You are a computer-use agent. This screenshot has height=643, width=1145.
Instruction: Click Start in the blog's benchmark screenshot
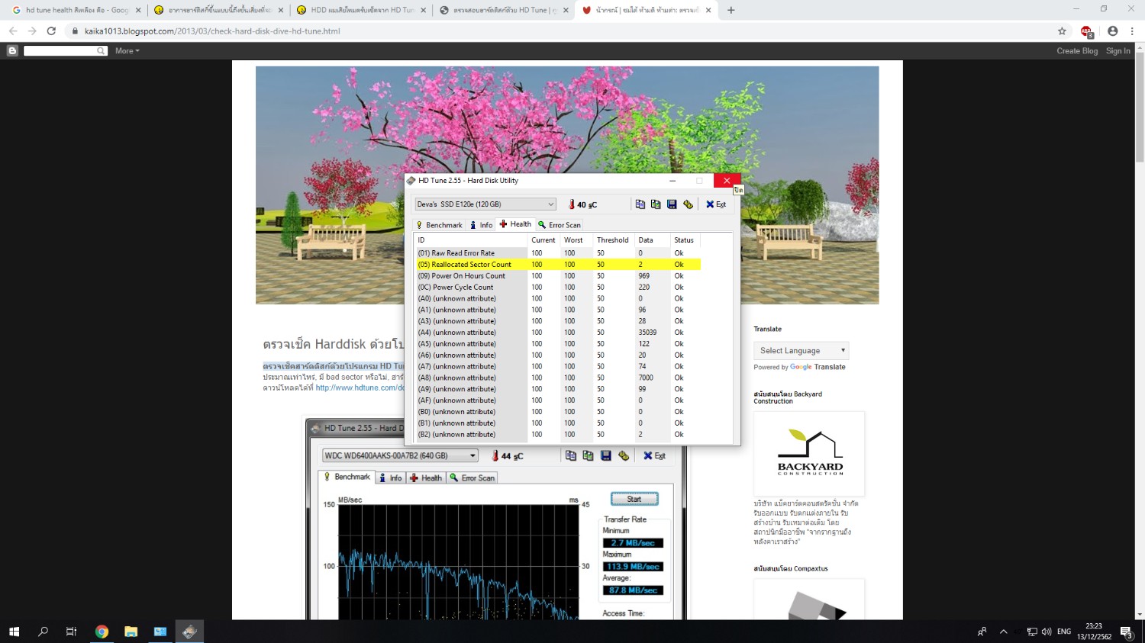pos(634,499)
